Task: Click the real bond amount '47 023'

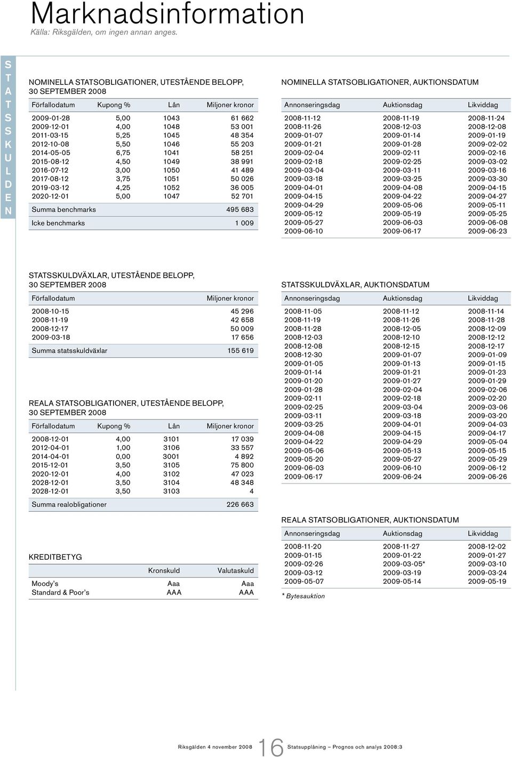Action: [242, 474]
